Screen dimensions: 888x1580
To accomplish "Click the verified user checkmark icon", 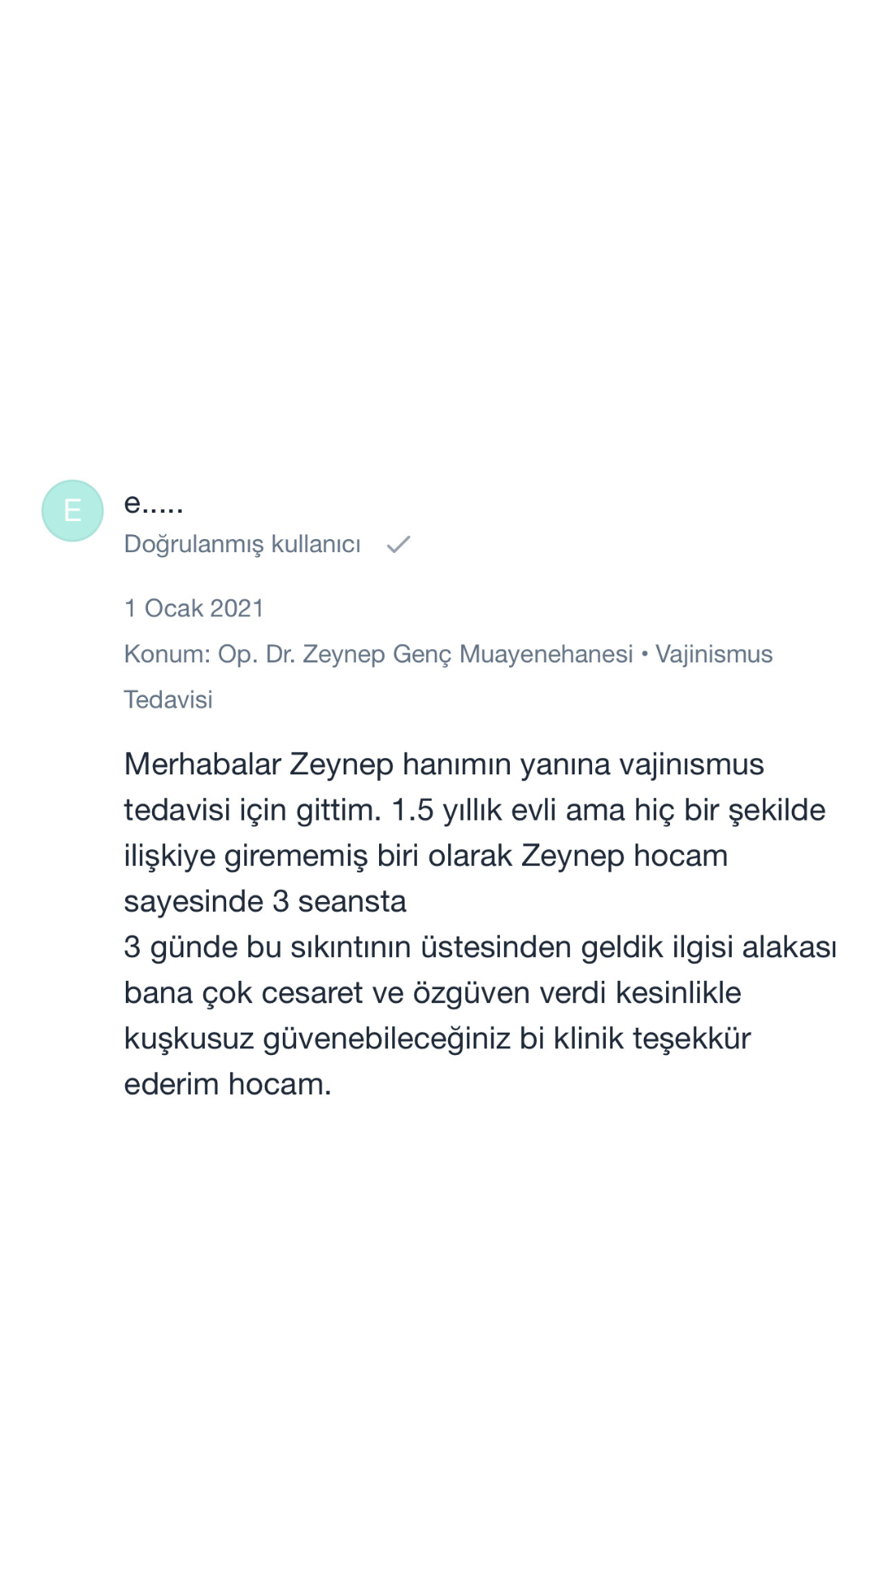I will point(399,544).
